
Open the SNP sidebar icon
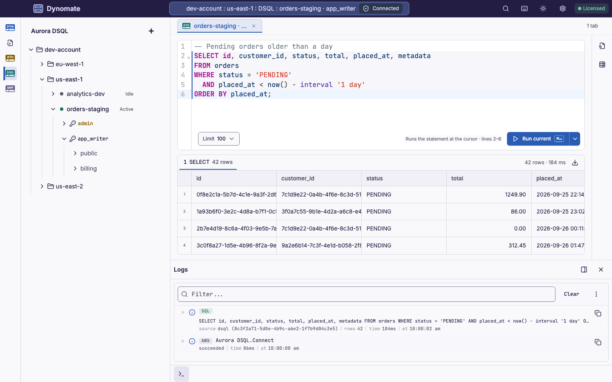point(10,89)
